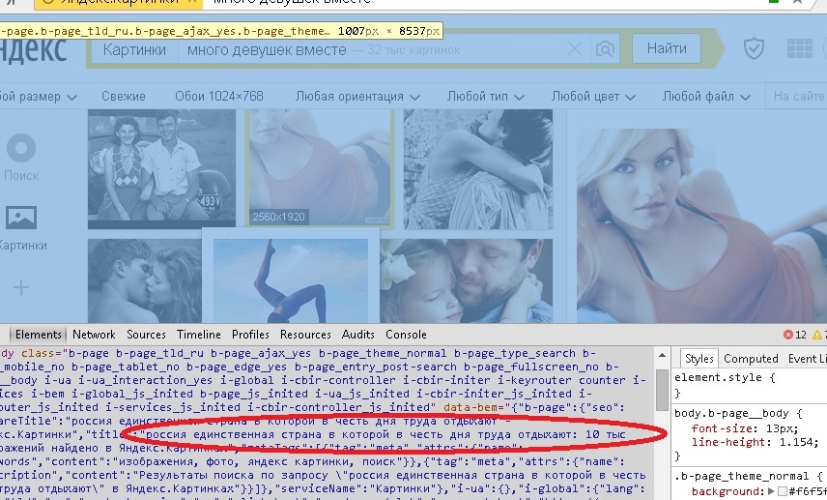
Task: Select the Свежие filter
Action: (124, 97)
